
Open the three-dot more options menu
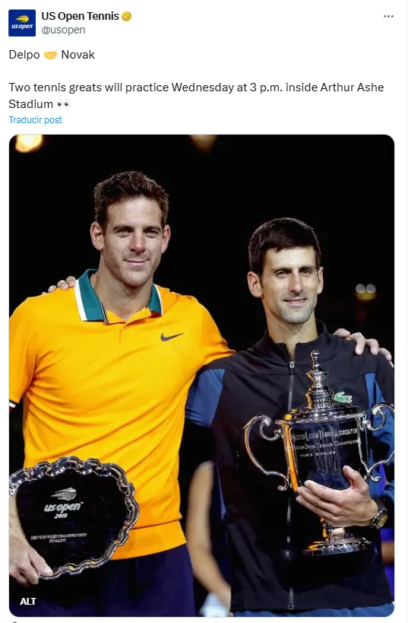click(388, 16)
